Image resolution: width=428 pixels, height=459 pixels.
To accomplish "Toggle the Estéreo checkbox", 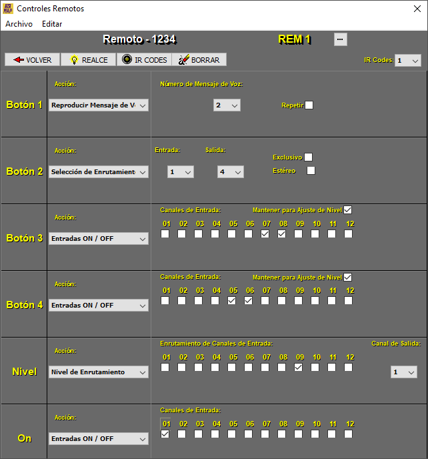I will point(311,171).
